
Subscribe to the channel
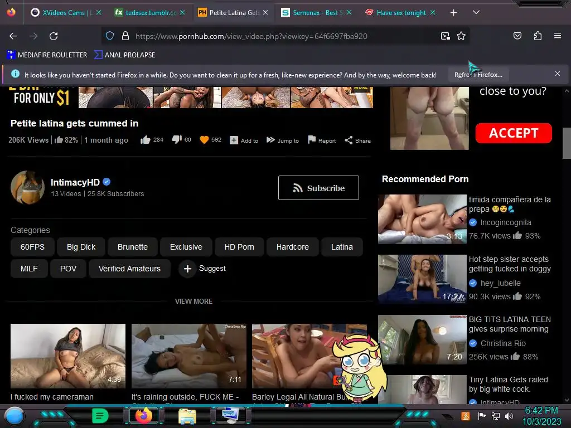pyautogui.click(x=318, y=188)
